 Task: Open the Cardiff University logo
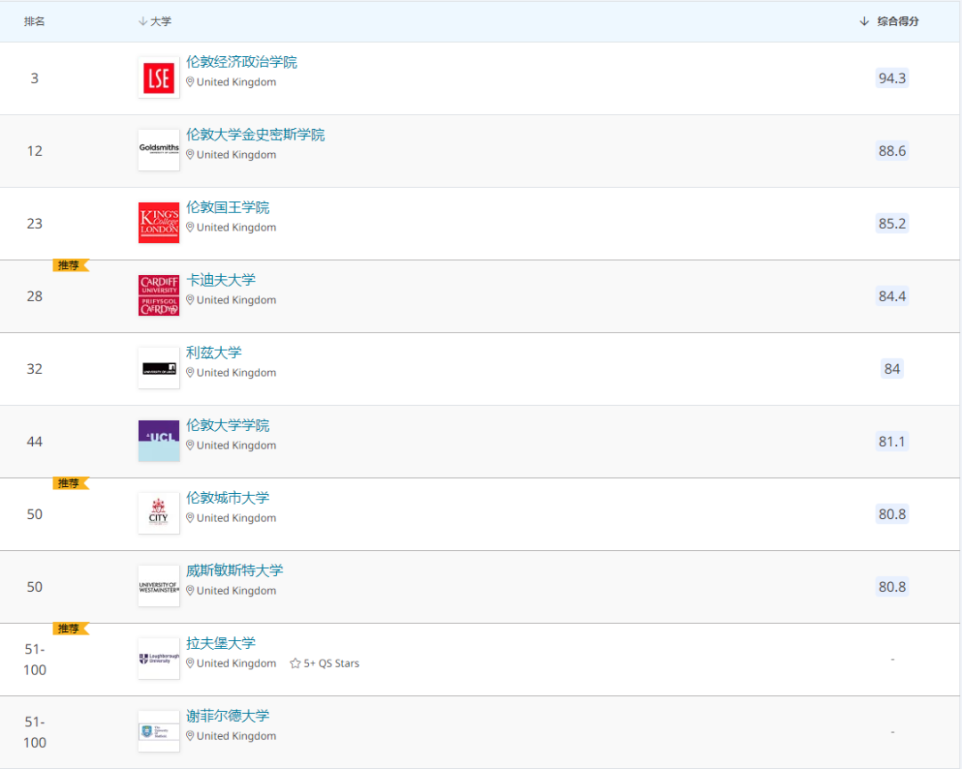point(159,295)
